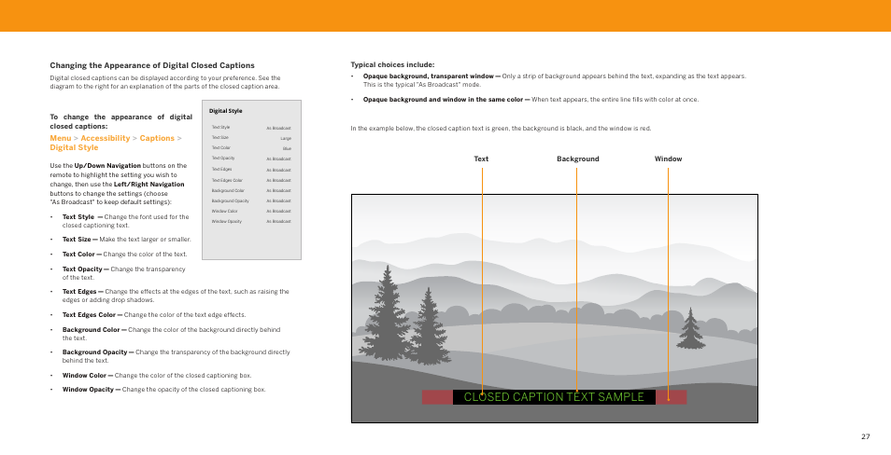Select the 'Text Size' row in the panel
Viewport: 891px width, 455px height.
pos(251,138)
